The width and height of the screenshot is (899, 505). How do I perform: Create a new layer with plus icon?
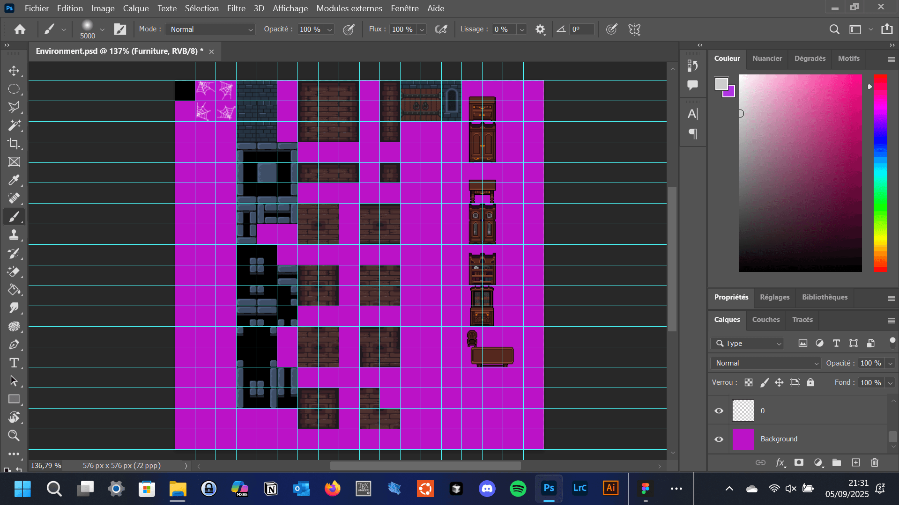tap(855, 462)
